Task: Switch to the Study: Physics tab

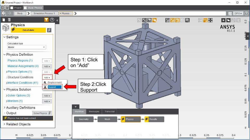Action: coord(33,8)
